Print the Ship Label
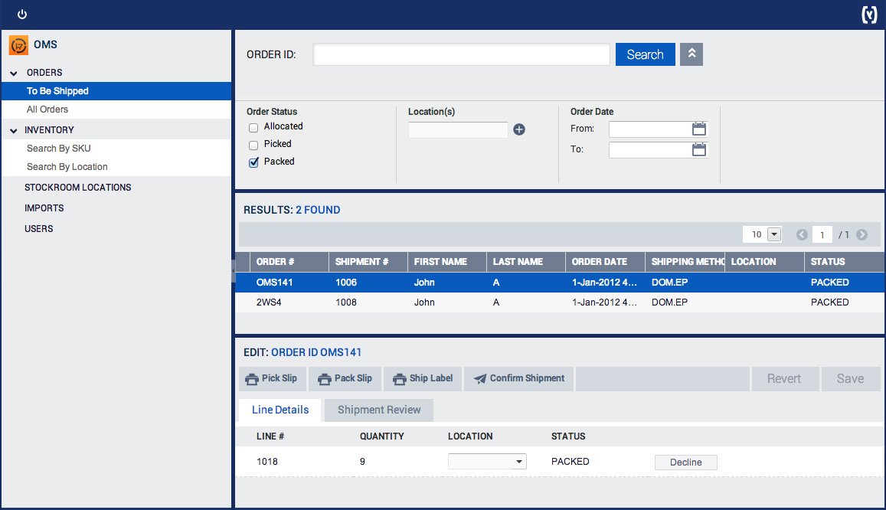886x510 pixels. 423,378
